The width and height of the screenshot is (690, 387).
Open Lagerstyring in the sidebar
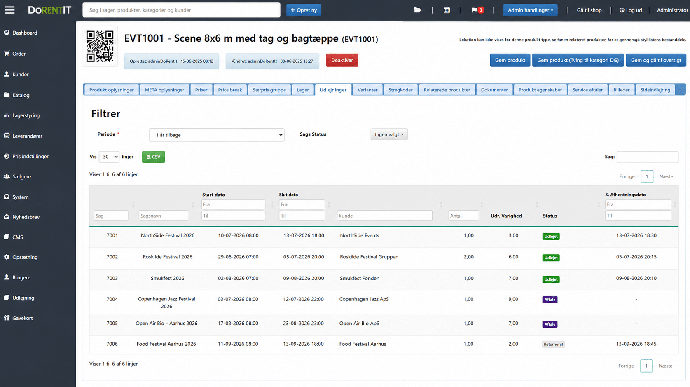click(x=26, y=115)
